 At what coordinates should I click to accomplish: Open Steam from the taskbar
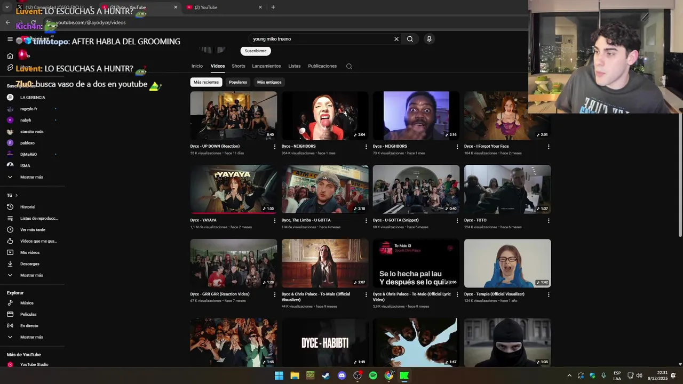pos(326,375)
